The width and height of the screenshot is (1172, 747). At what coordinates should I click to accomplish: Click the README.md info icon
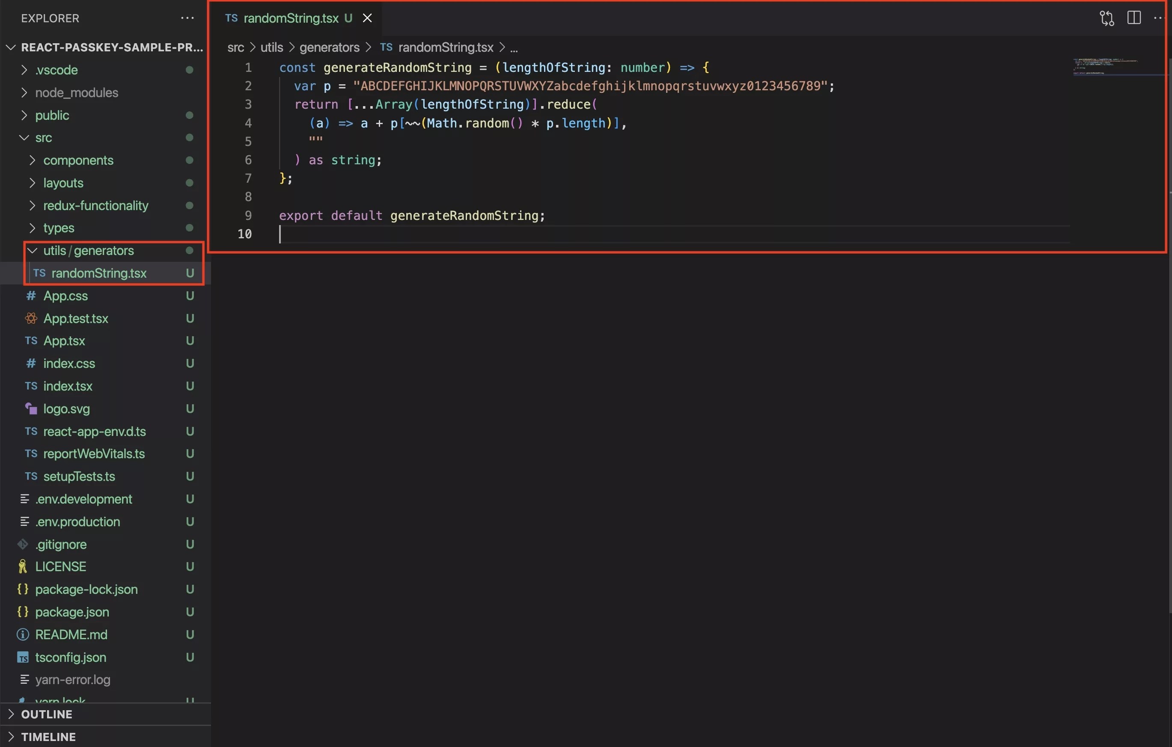pyautogui.click(x=22, y=634)
